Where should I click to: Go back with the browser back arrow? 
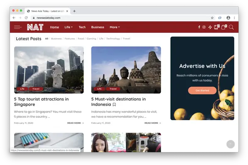pyautogui.click(x=14, y=18)
